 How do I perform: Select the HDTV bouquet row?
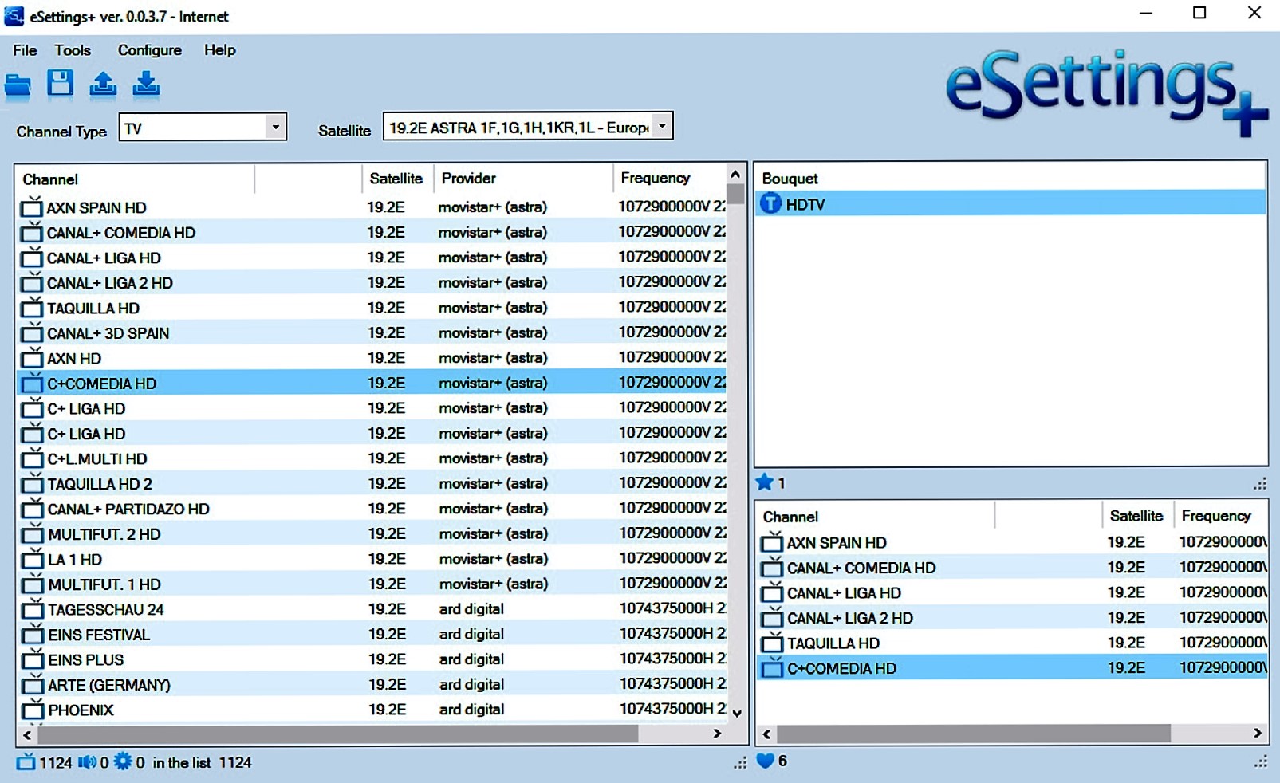pyautogui.click(x=1010, y=204)
